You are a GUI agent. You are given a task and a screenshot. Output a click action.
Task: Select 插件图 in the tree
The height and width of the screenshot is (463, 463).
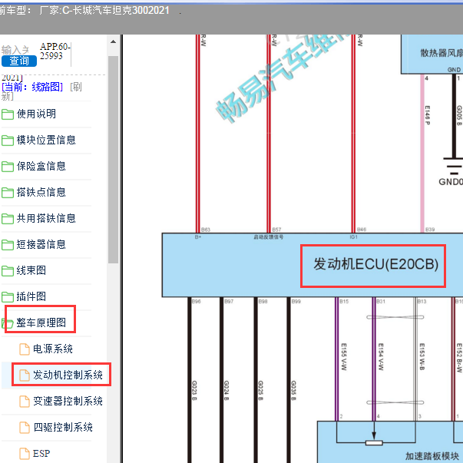coord(31,296)
